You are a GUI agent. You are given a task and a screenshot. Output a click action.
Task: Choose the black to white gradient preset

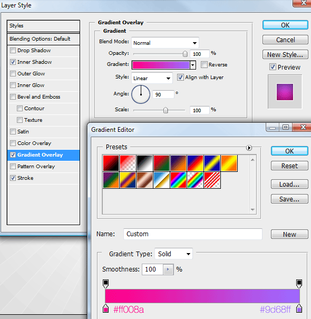click(x=144, y=163)
